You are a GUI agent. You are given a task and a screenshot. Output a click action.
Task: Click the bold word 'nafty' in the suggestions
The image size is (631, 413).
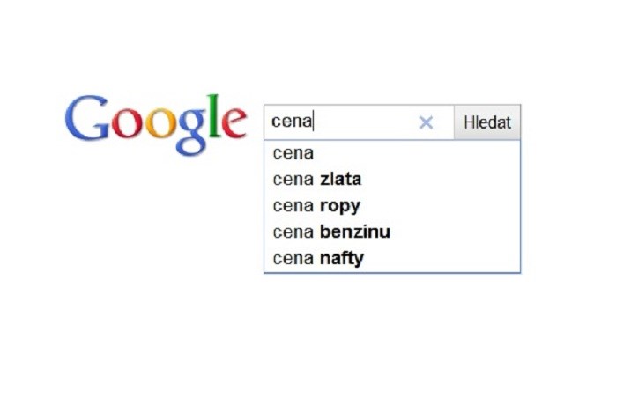coord(342,259)
